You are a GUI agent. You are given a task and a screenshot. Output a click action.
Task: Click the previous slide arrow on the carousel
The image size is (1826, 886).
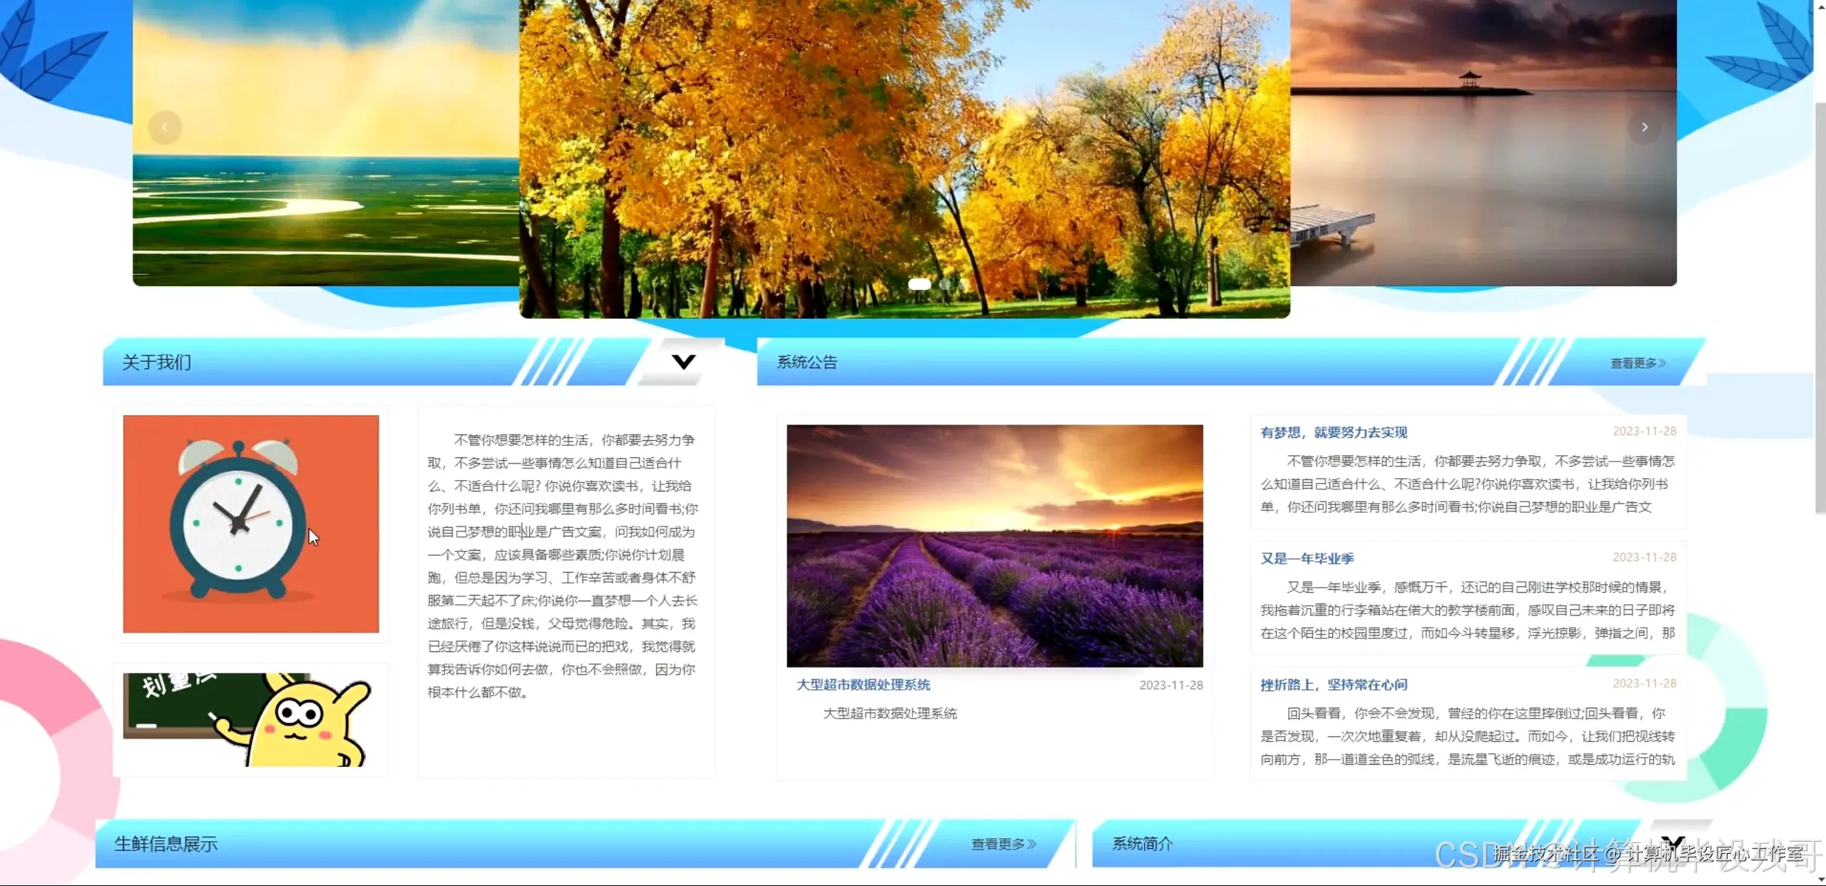click(x=165, y=127)
